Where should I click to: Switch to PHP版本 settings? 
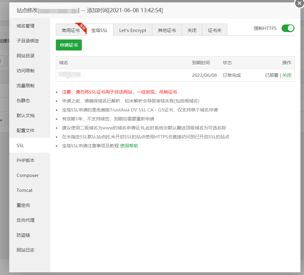click(25, 161)
